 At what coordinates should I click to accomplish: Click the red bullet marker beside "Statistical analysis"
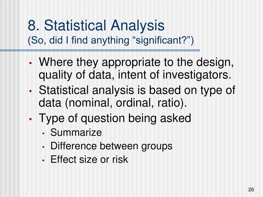coord(30,91)
